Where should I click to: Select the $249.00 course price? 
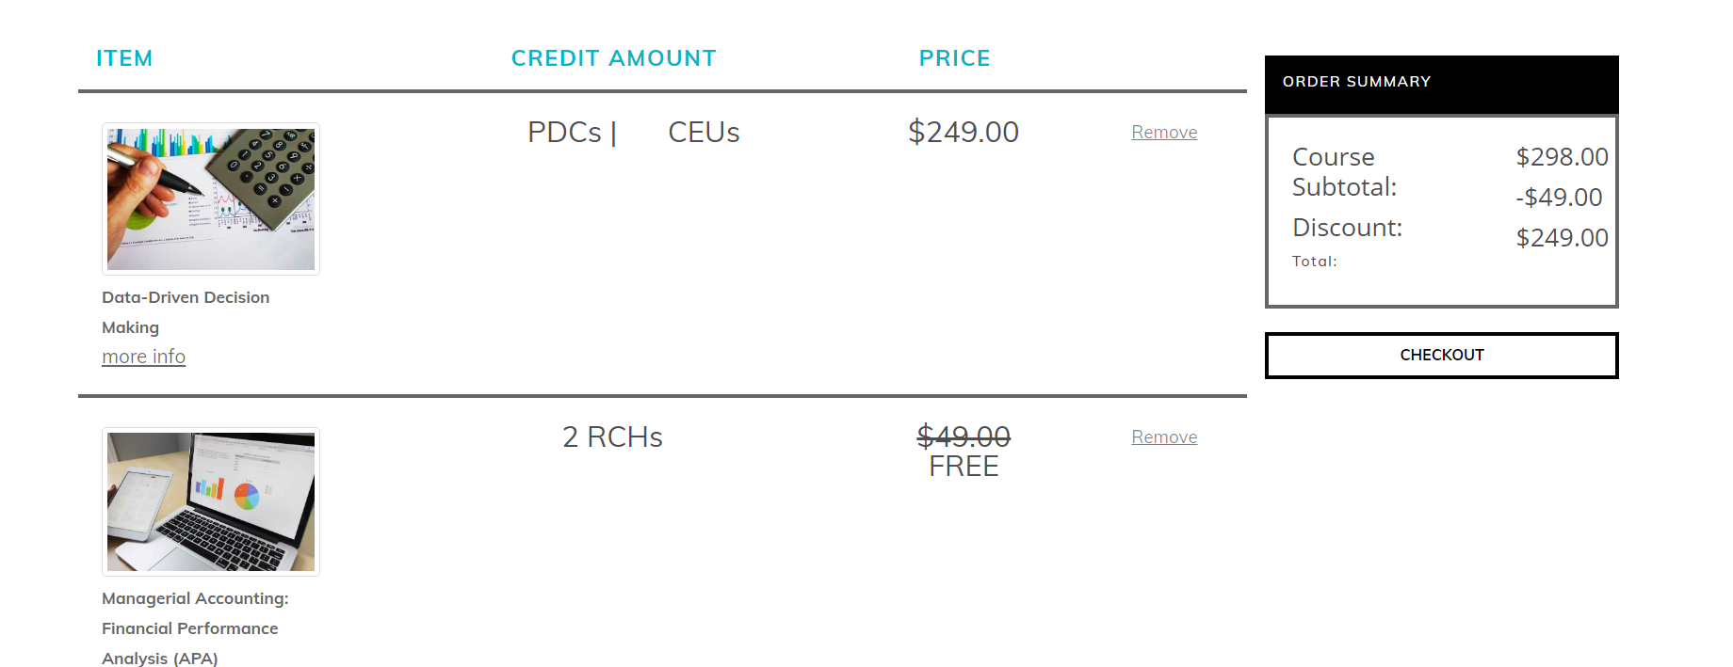(964, 132)
